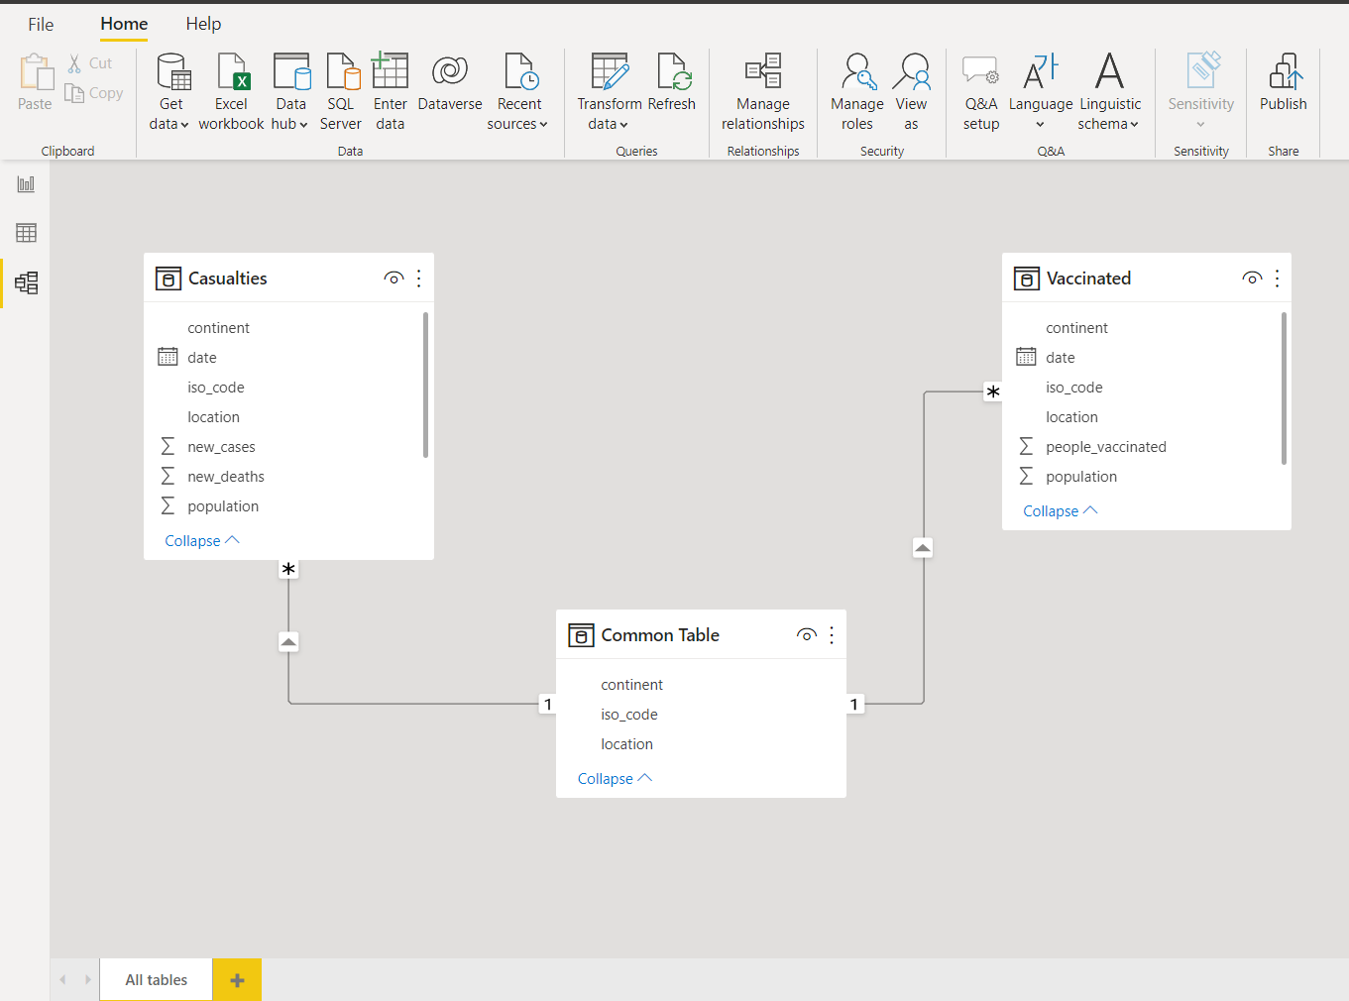Open Get data from the ribbon
The width and height of the screenshot is (1349, 1001).
pos(169,90)
